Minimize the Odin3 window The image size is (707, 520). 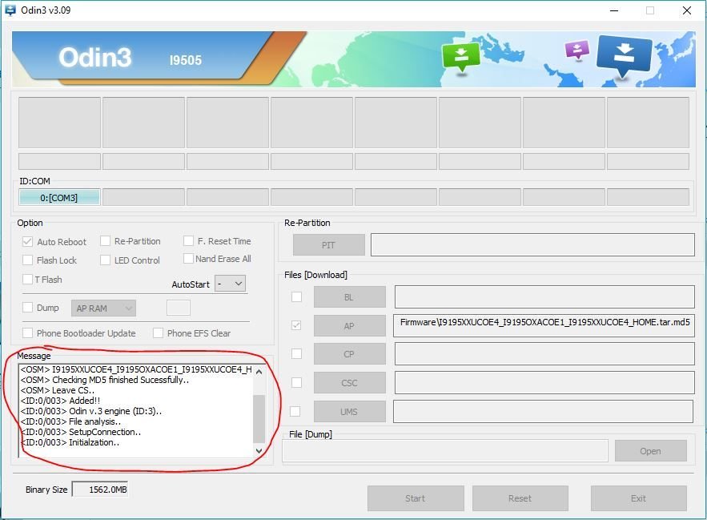click(614, 10)
